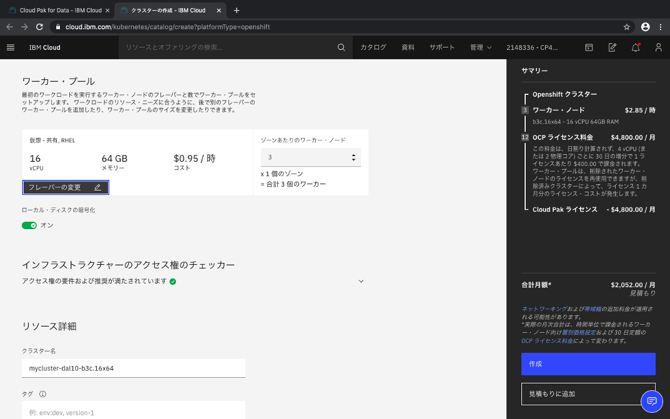Viewport: 670px width, 419px height.
Task: Open the OCP ライセンス料金 link
Action: [x=547, y=341]
